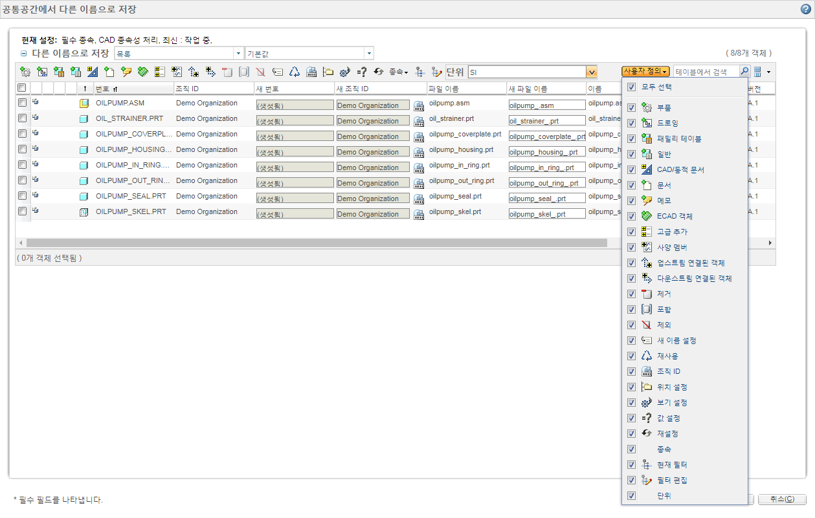Click the Drawing (드로잉) toolbar icon
Viewport: 815px width, 518px height.
[x=43, y=72]
